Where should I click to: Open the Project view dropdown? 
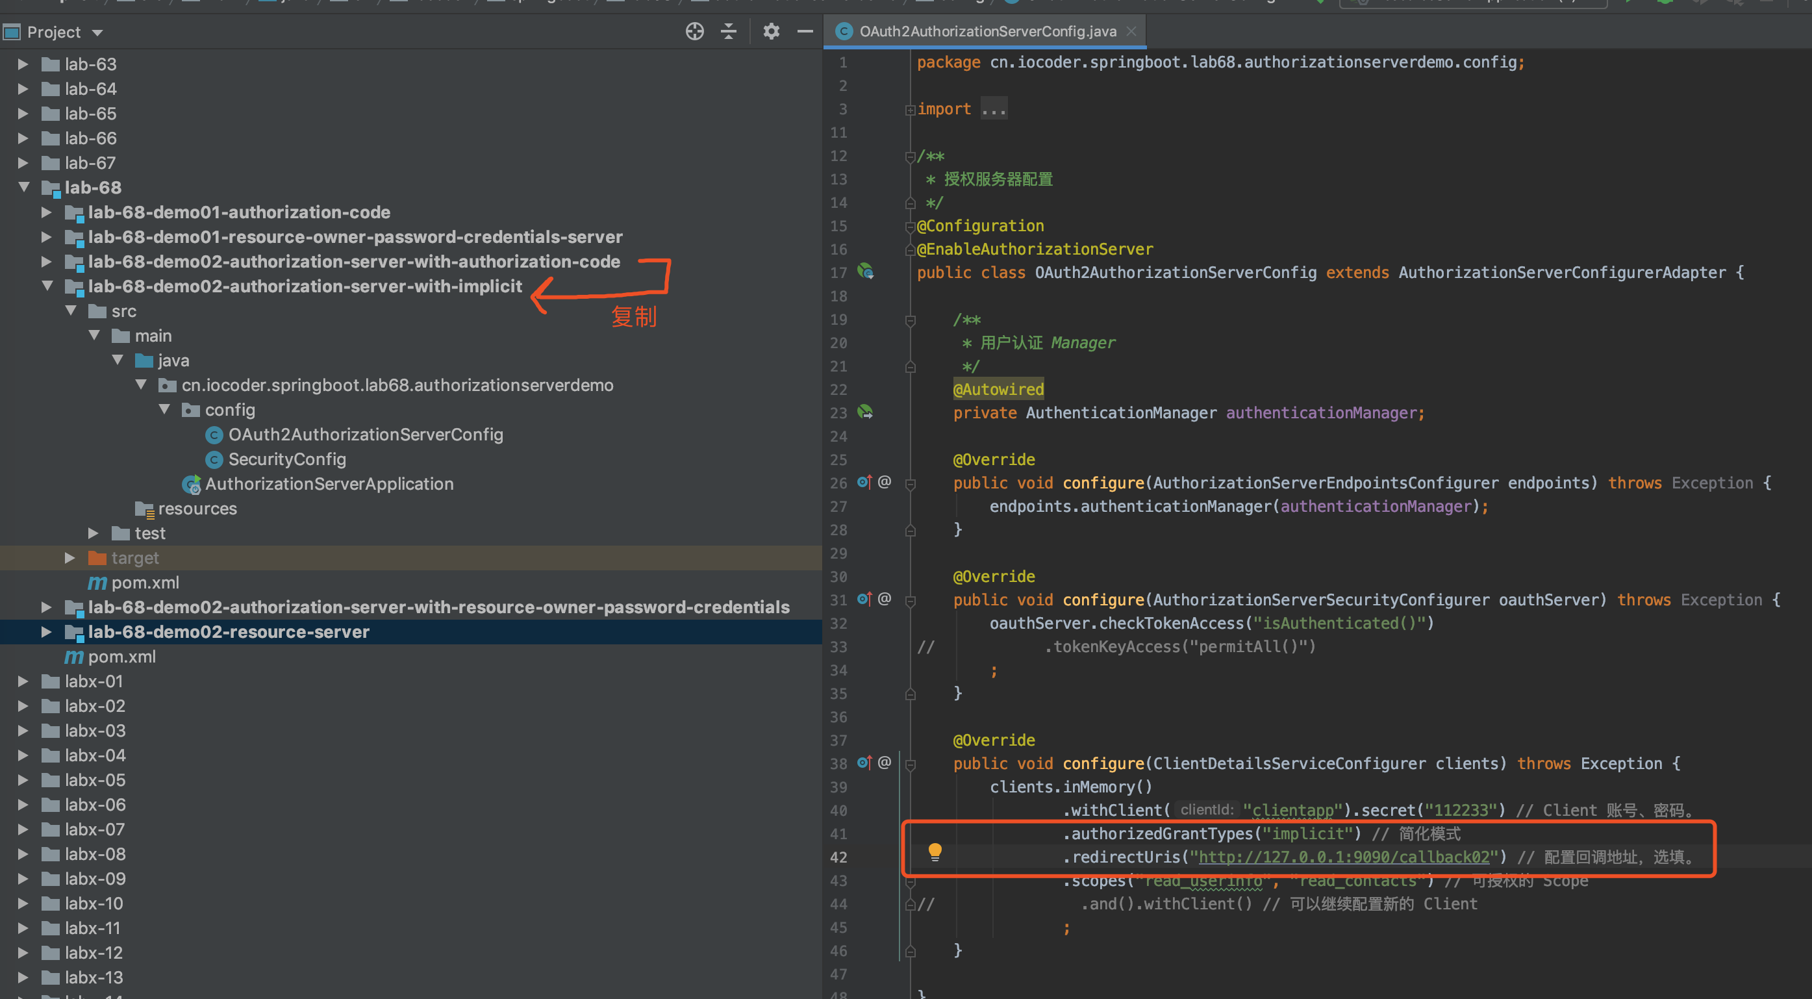tap(98, 32)
